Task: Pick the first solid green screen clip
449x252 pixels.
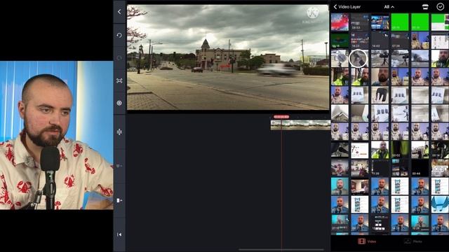Action: pyautogui.click(x=400, y=22)
